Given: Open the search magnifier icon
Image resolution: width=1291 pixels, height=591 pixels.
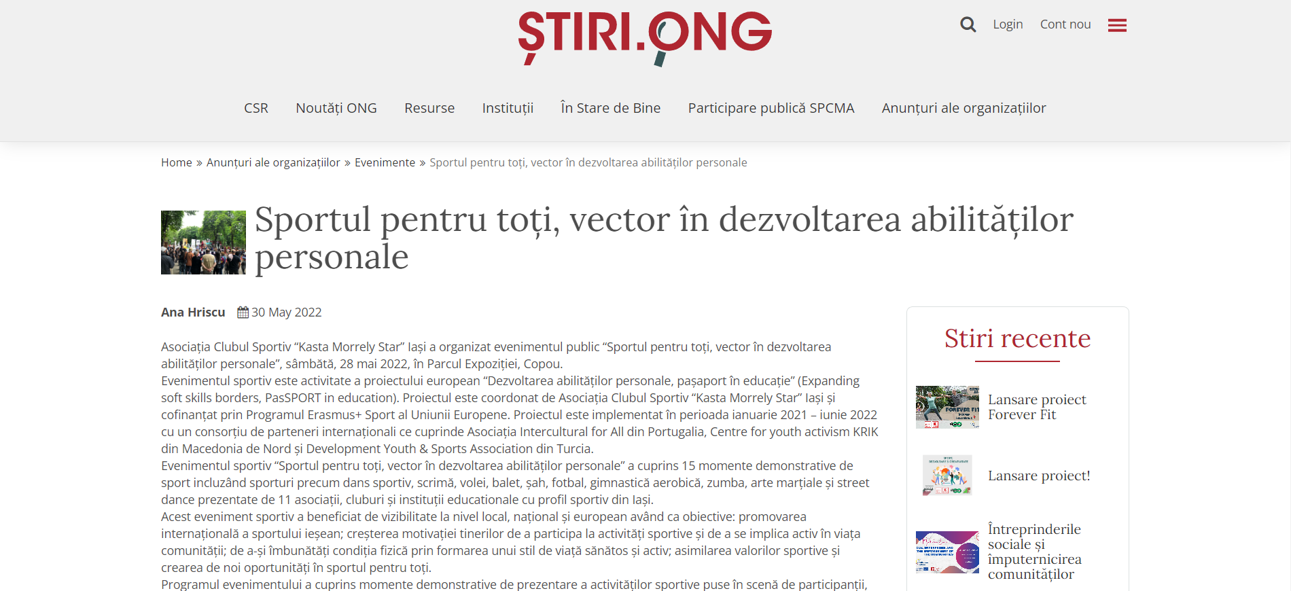Looking at the screenshot, I should tap(968, 24).
